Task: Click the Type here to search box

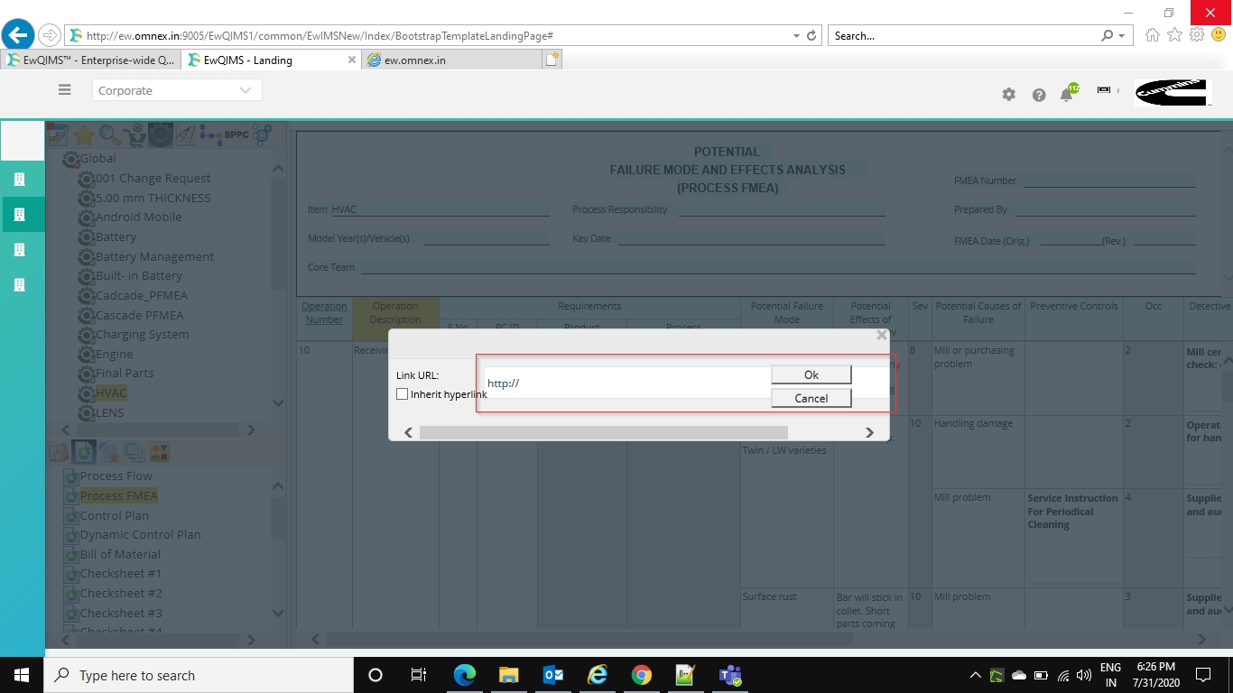Action: pyautogui.click(x=199, y=675)
